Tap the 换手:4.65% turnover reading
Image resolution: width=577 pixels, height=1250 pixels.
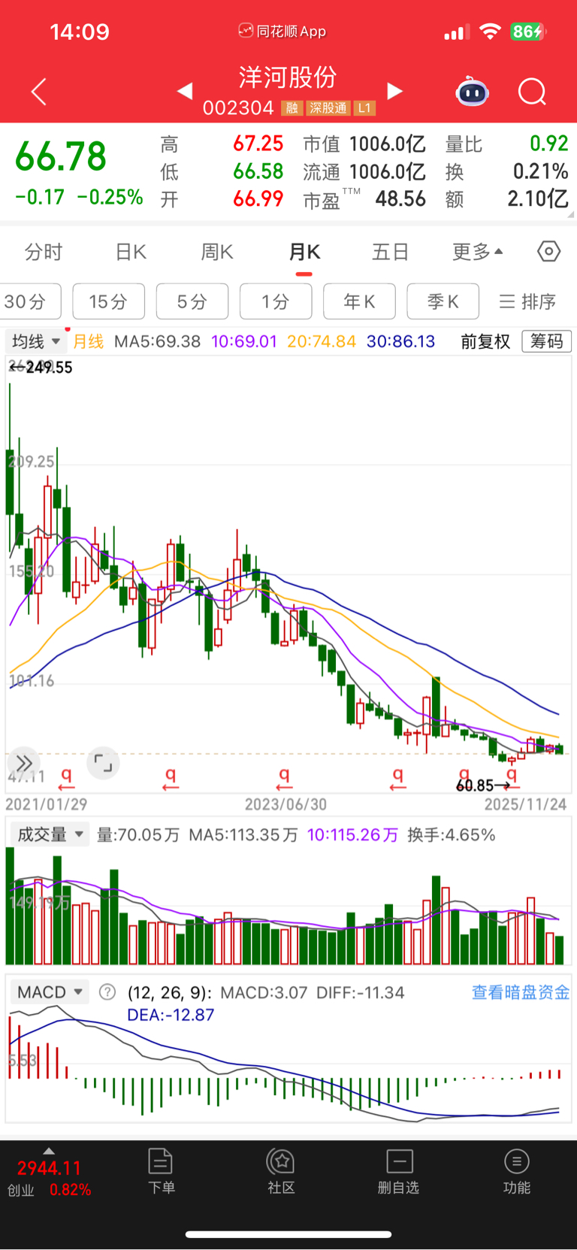point(452,835)
